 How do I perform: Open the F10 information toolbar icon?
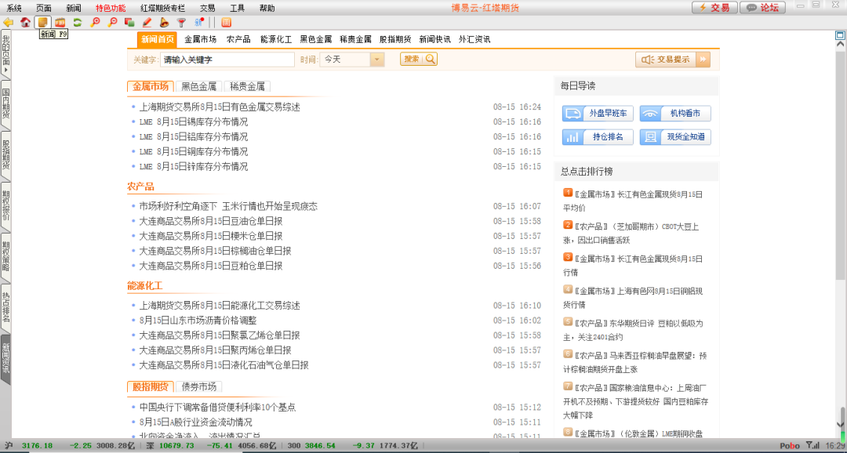pyautogui.click(x=60, y=22)
